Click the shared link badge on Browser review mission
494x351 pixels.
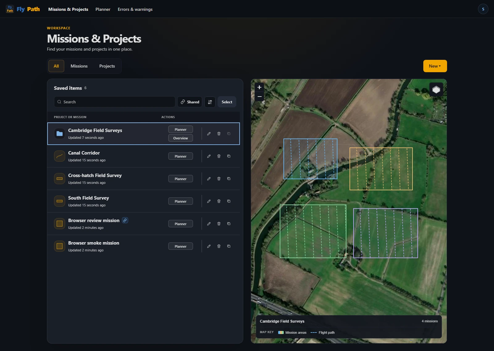pos(125,220)
